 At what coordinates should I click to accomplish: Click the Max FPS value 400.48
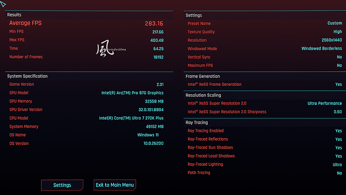point(157,40)
